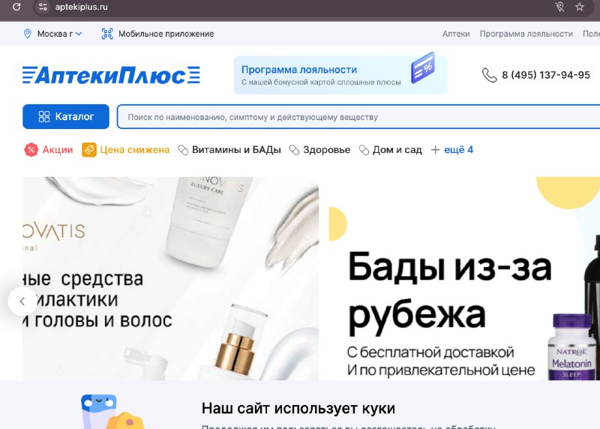Viewport: 600px width, 429px height.
Task: Click the plus icon beside ещё 4
Action: point(435,150)
